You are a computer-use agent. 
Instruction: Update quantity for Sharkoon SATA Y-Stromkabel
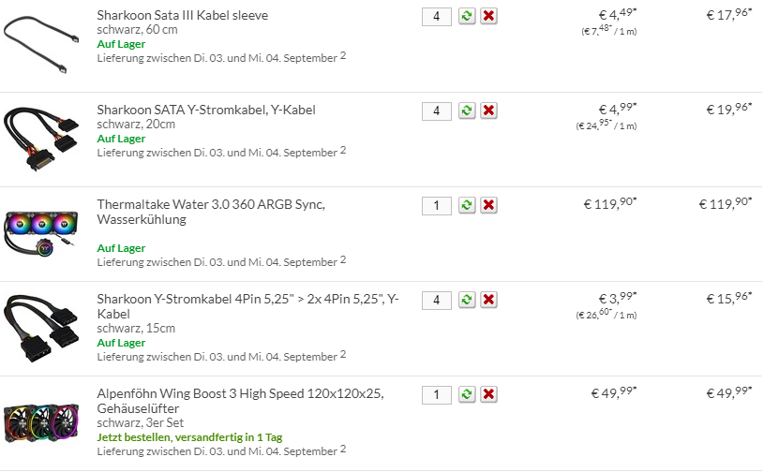(x=467, y=111)
